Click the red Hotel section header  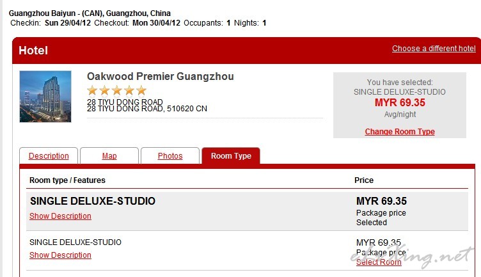[33, 51]
